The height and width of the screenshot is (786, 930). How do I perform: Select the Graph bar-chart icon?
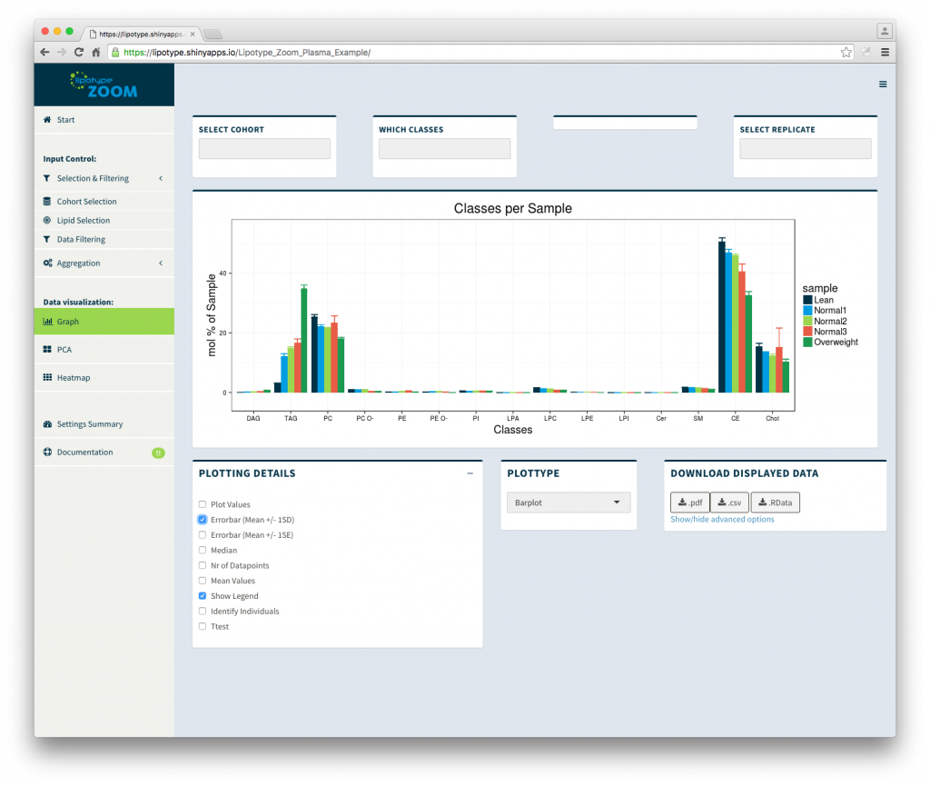click(x=47, y=321)
